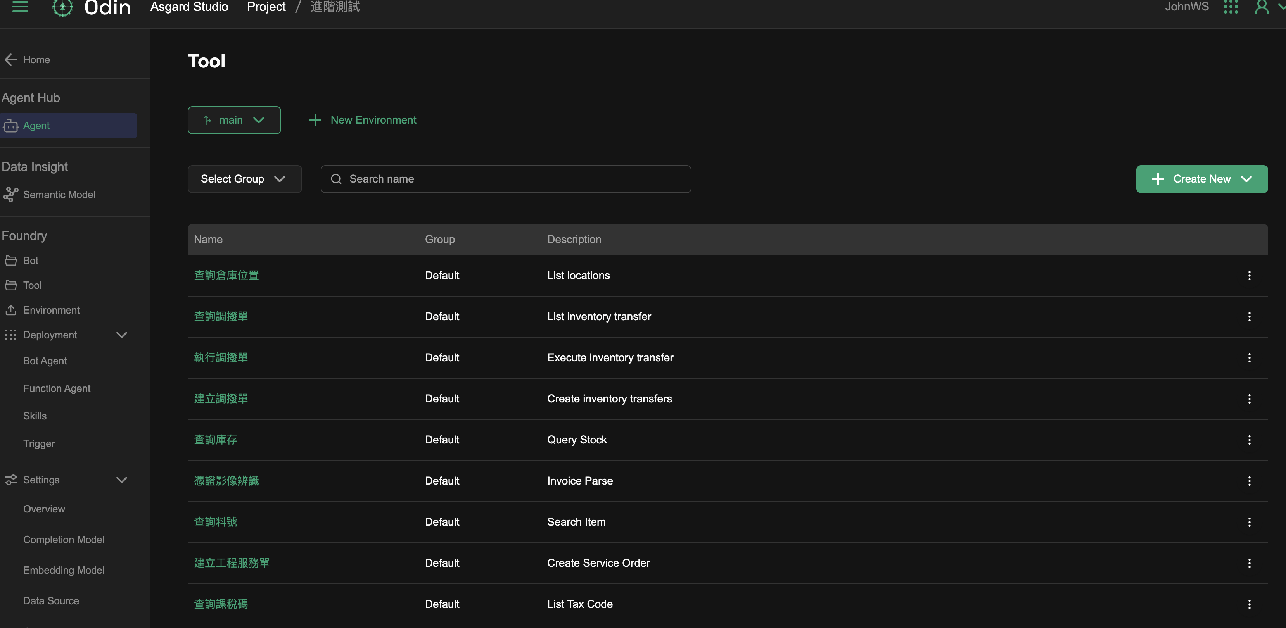The width and height of the screenshot is (1286, 628).
Task: Open kebab menu for 查詢倉庫位置 row
Action: pyautogui.click(x=1249, y=276)
